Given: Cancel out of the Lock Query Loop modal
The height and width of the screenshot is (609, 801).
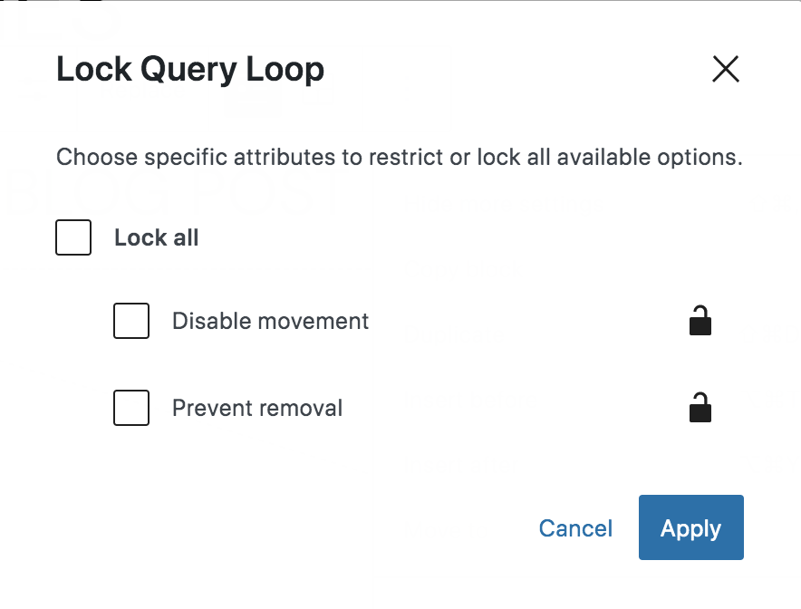Looking at the screenshot, I should [x=575, y=527].
